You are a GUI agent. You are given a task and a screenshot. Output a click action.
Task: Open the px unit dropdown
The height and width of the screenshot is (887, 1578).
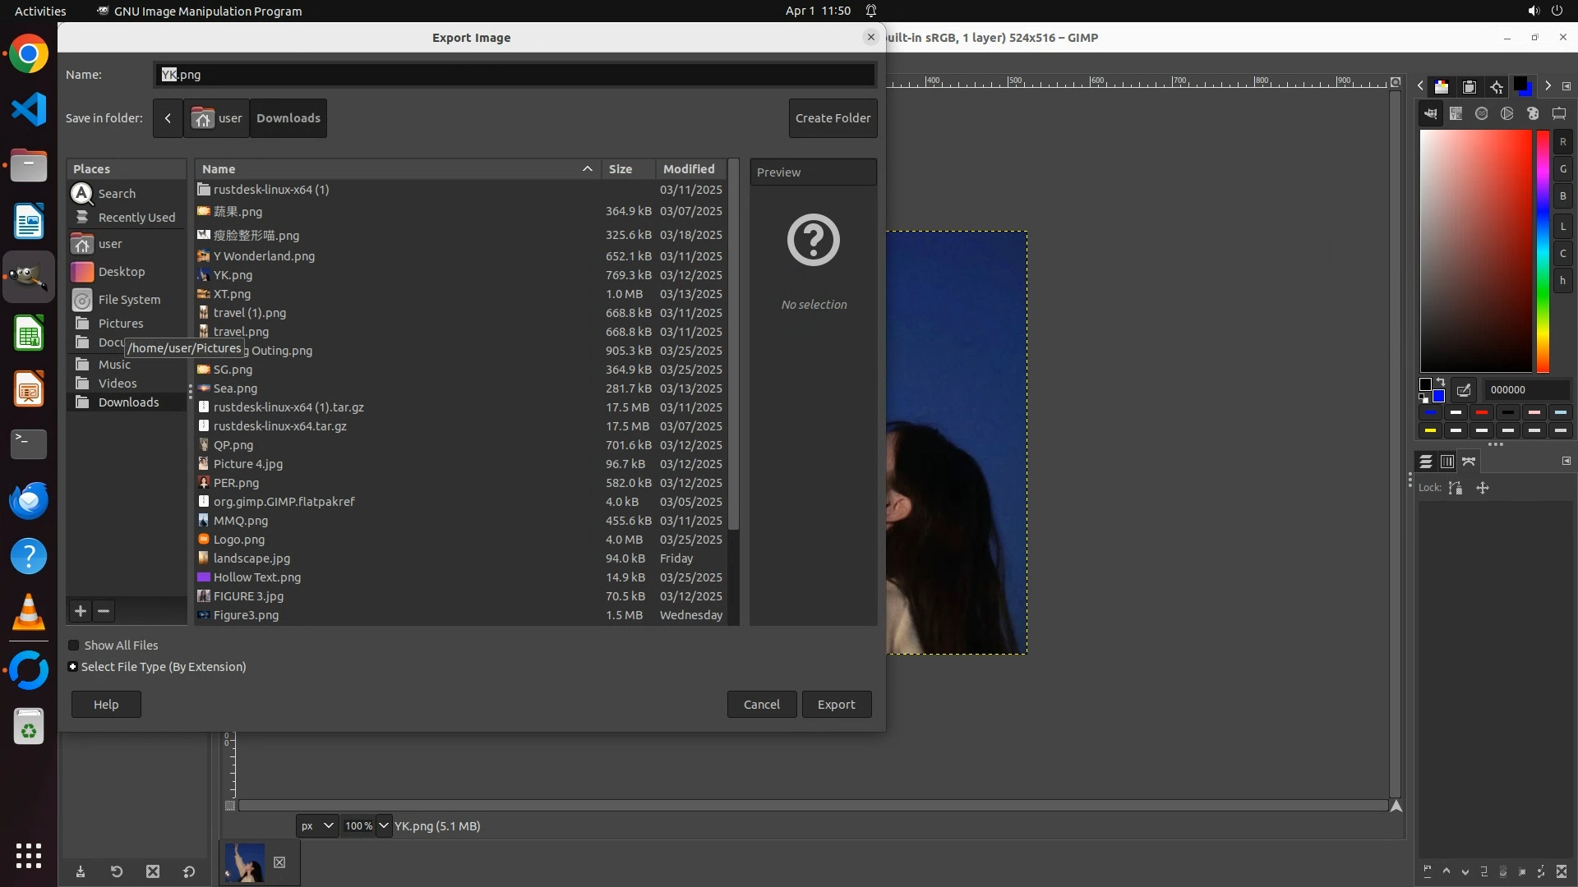point(317,826)
